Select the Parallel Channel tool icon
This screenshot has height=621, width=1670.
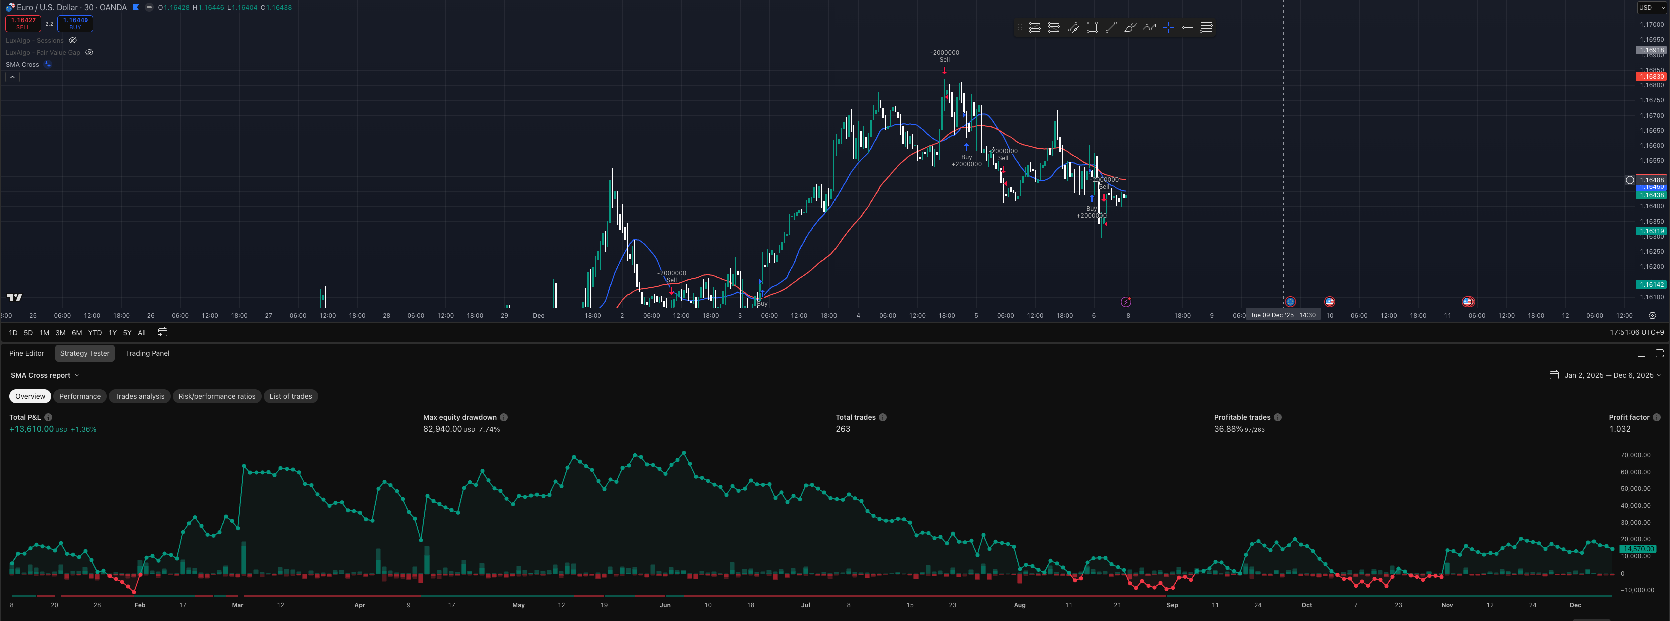(x=1073, y=27)
